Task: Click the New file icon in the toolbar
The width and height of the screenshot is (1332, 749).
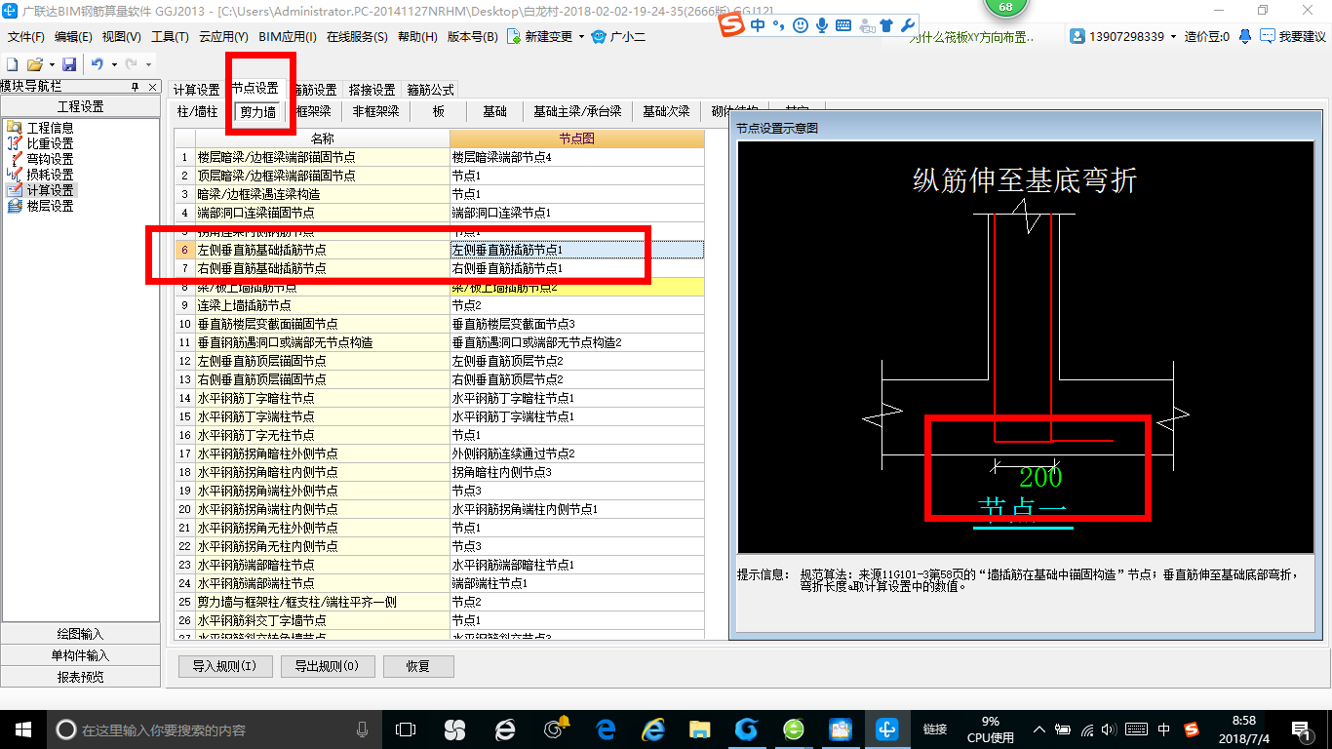Action: (x=13, y=64)
